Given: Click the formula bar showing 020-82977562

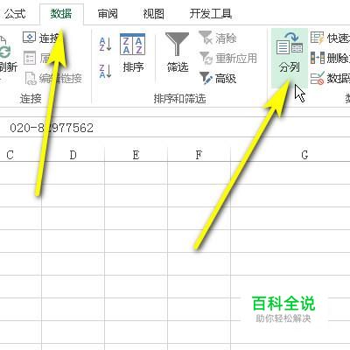Looking at the screenshot, I should coord(175,128).
